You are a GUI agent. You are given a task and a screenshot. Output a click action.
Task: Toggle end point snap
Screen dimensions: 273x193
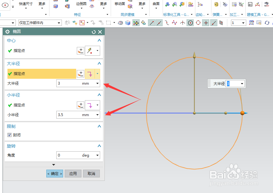[x=152, y=23]
